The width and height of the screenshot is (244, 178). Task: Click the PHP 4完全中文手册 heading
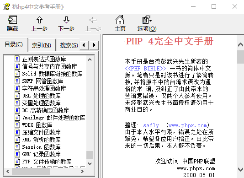tap(170, 41)
